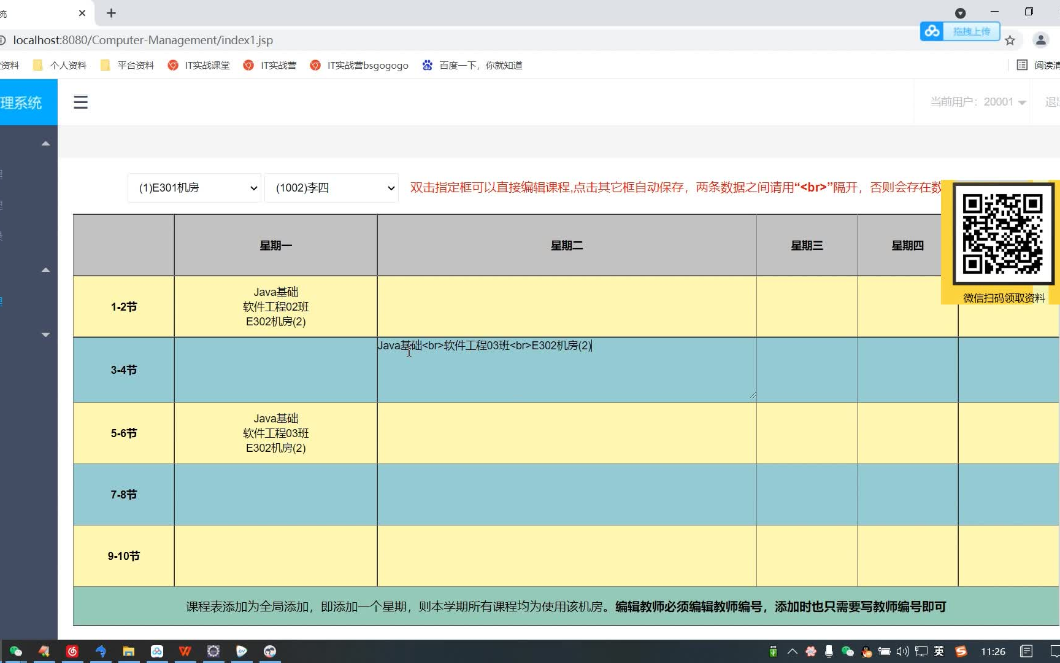The image size is (1060, 663).
Task: Toggle the sidebar with the hamburger icon
Action: tap(80, 102)
